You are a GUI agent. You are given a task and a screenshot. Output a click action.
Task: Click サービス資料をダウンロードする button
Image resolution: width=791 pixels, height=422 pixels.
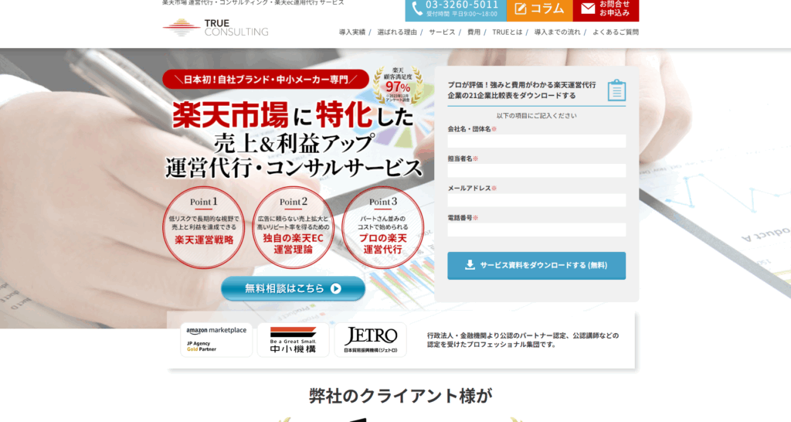pyautogui.click(x=536, y=265)
